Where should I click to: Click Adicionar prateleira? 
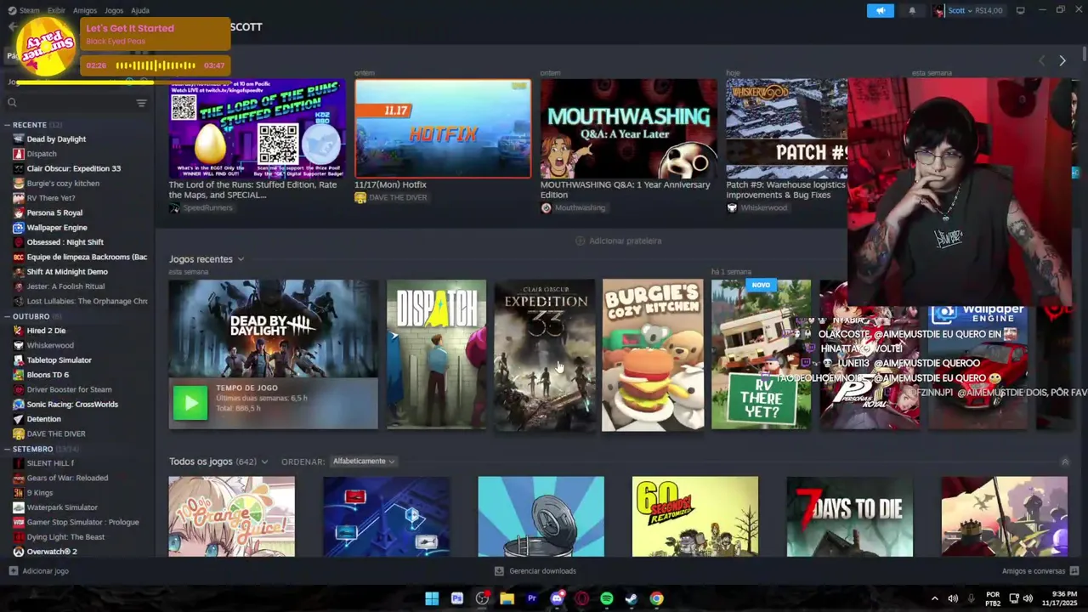[618, 241]
